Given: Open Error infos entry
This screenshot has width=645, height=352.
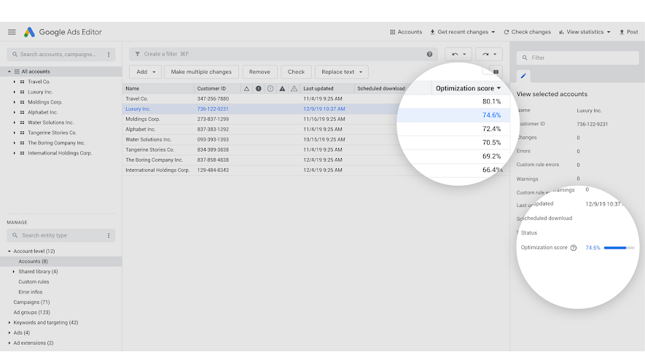Looking at the screenshot, I should point(31,292).
